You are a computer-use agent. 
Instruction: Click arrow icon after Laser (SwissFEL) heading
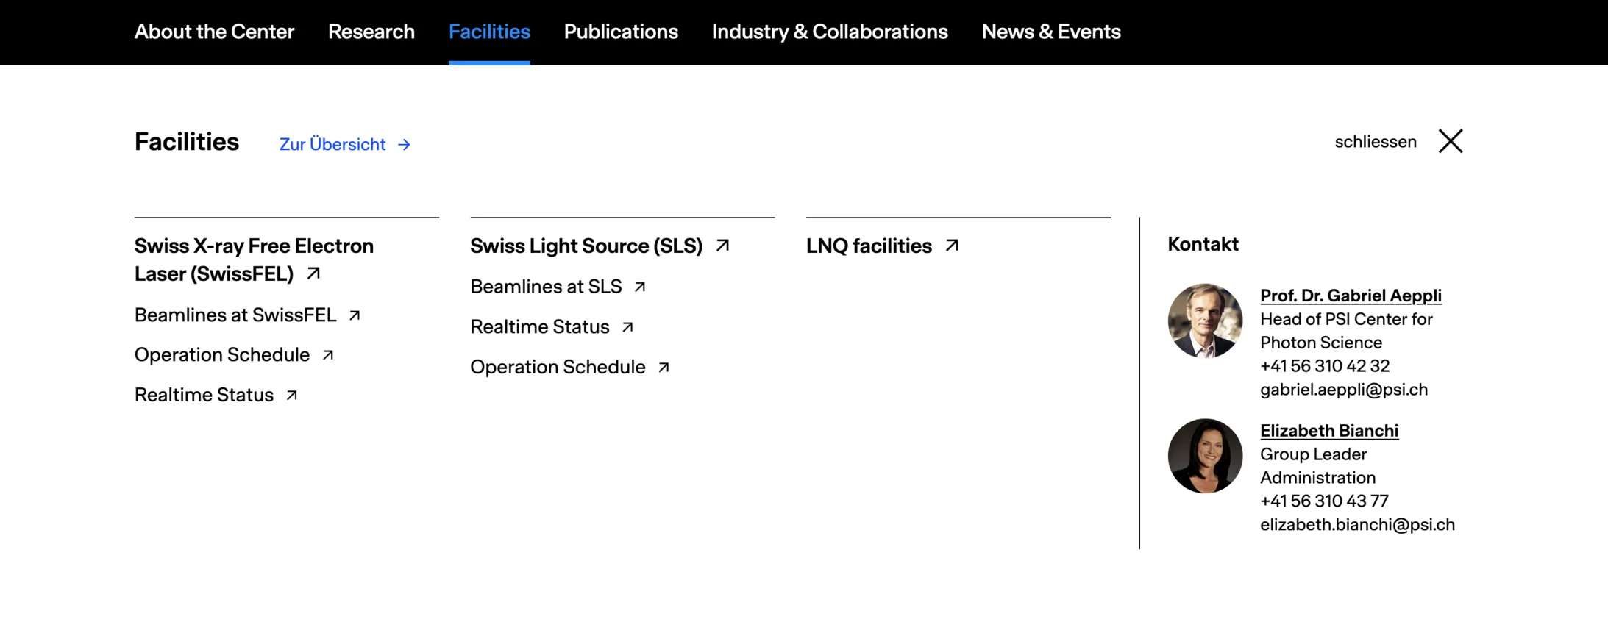(x=313, y=273)
